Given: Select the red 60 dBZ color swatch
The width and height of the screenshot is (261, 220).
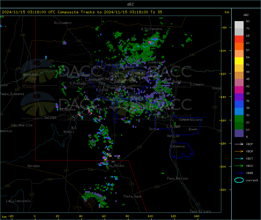Looking at the screenshot, I should pyautogui.click(x=239, y=39).
